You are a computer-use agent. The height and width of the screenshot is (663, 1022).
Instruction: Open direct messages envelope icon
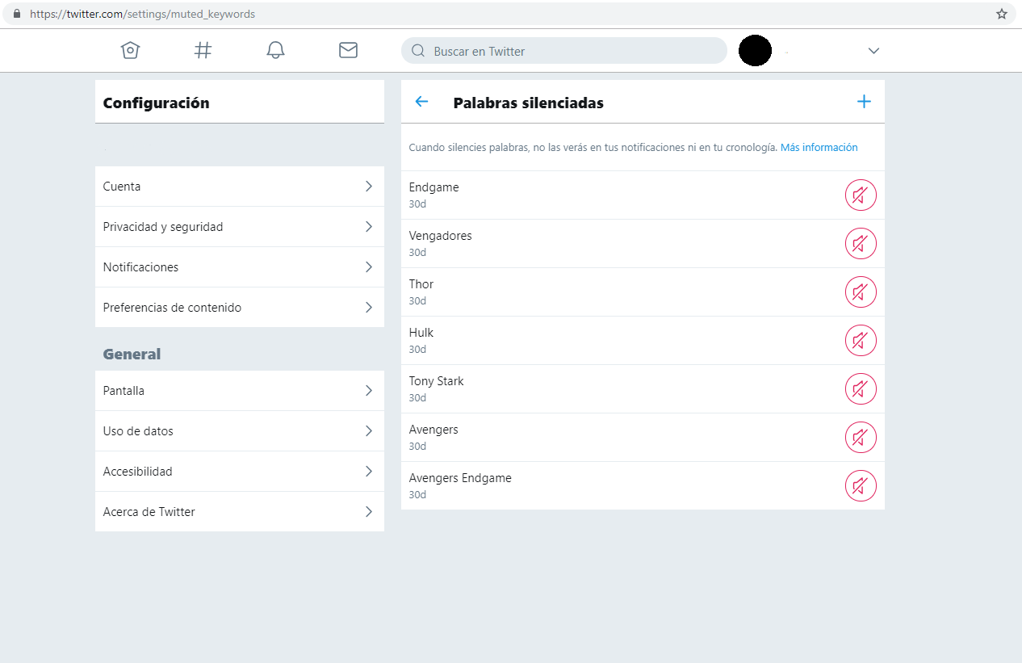pos(348,51)
